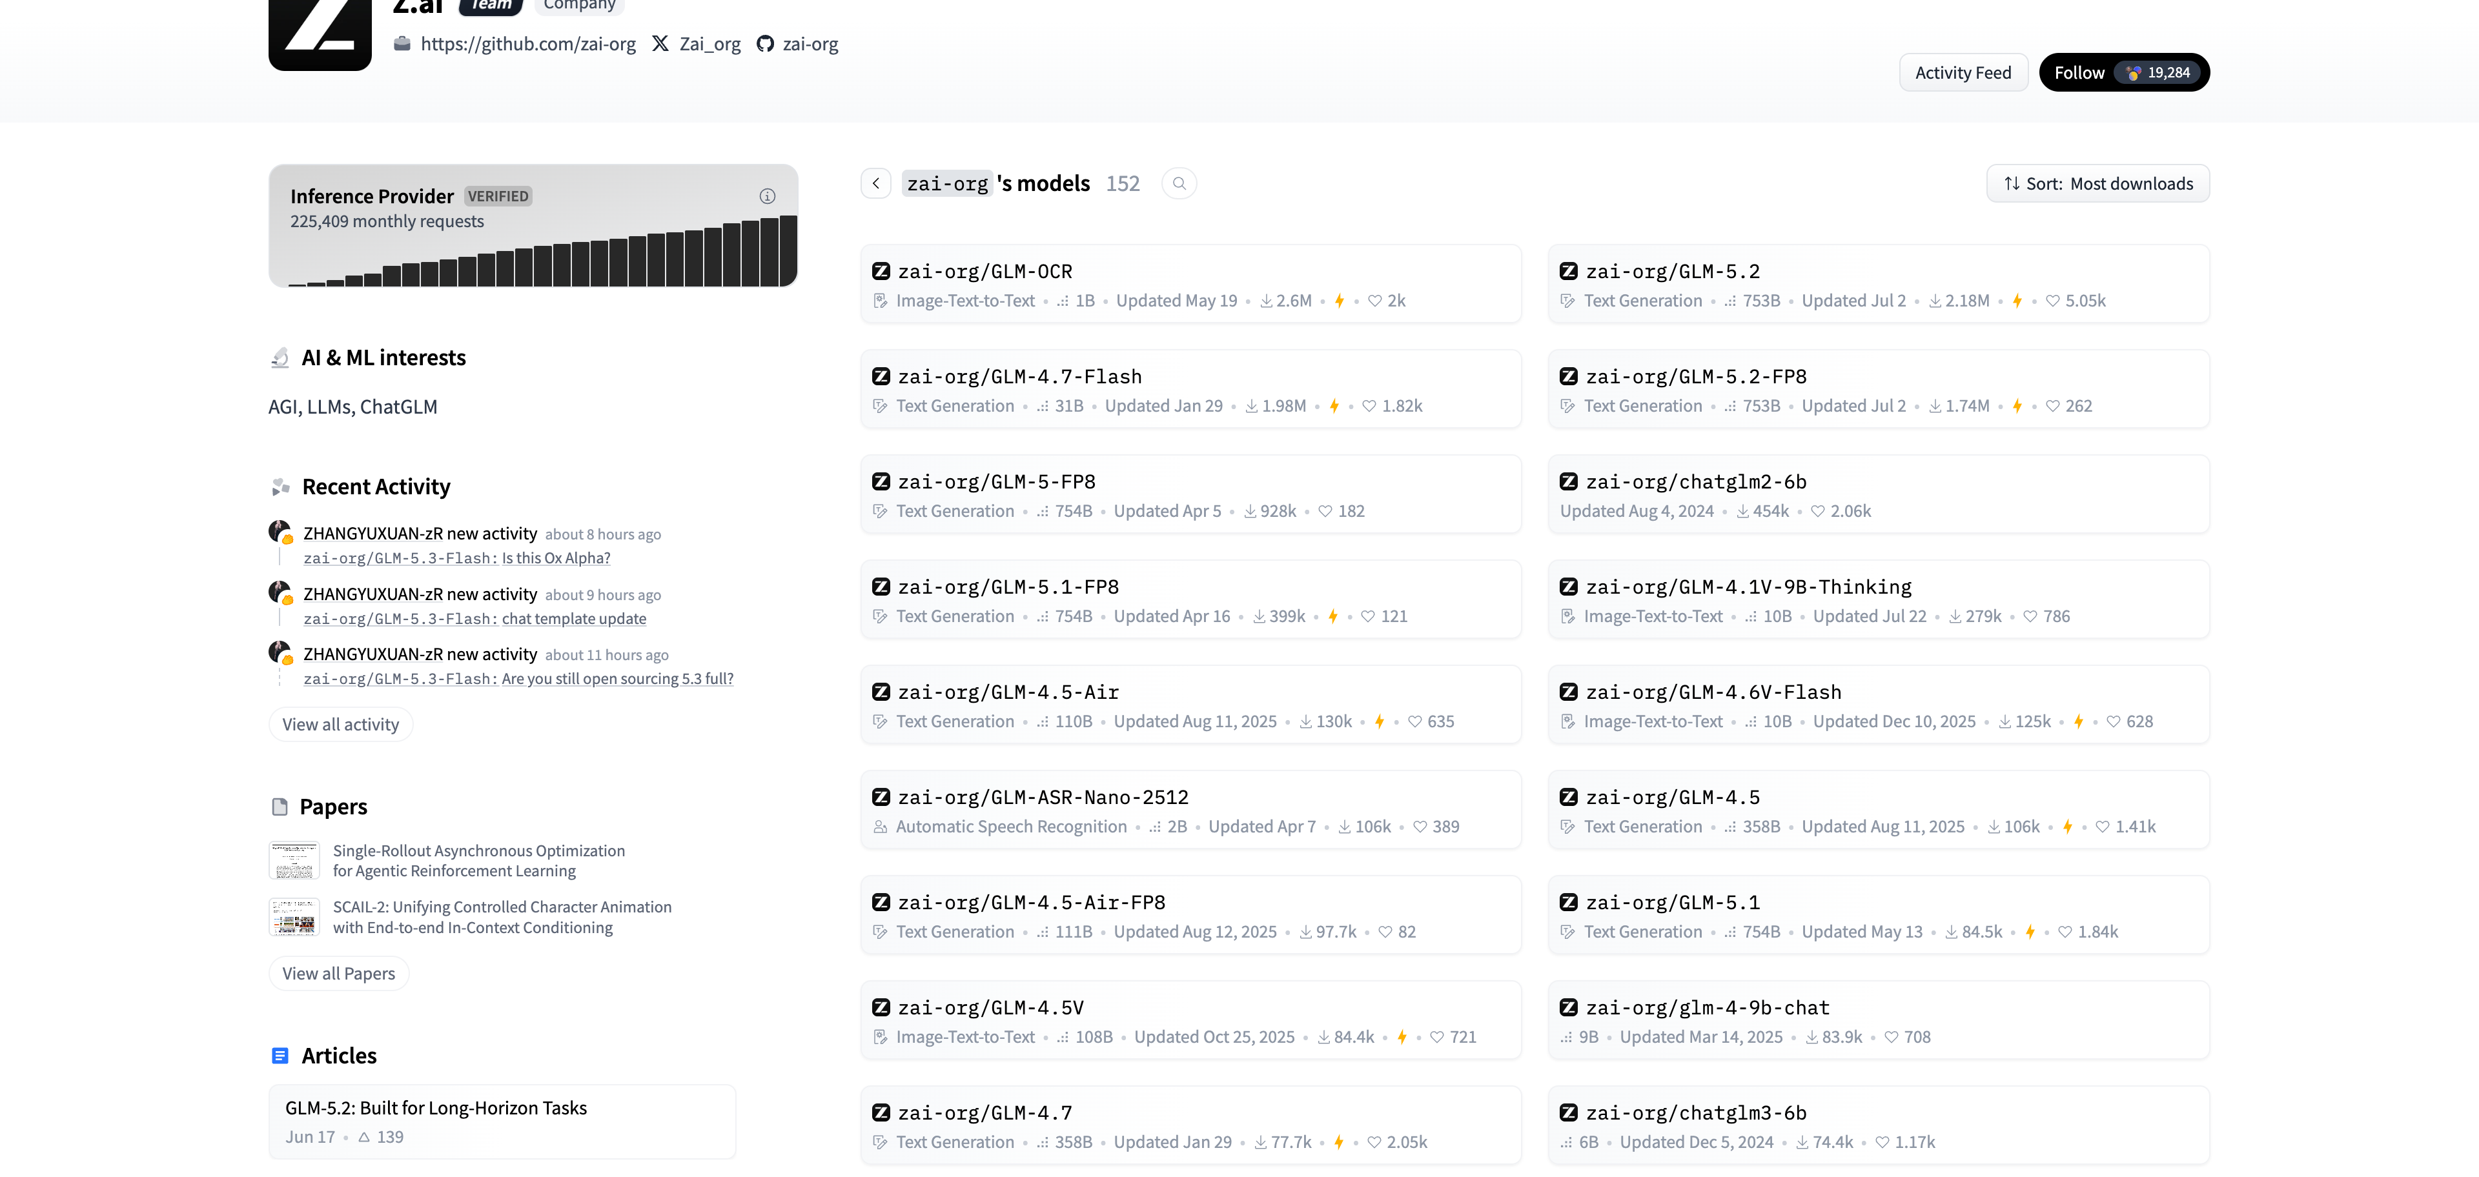The width and height of the screenshot is (2479, 1177).
Task: Click View all activity button
Action: click(x=341, y=724)
